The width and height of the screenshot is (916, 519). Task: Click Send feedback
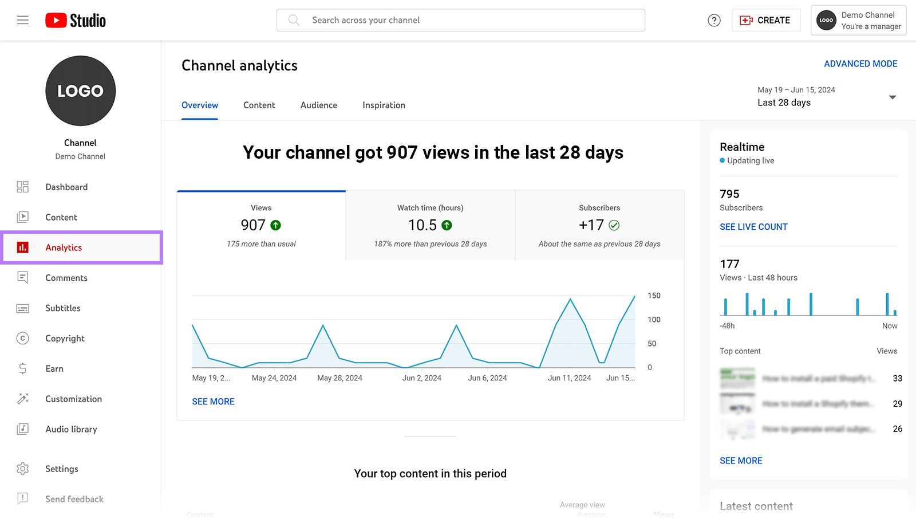pyautogui.click(x=74, y=499)
